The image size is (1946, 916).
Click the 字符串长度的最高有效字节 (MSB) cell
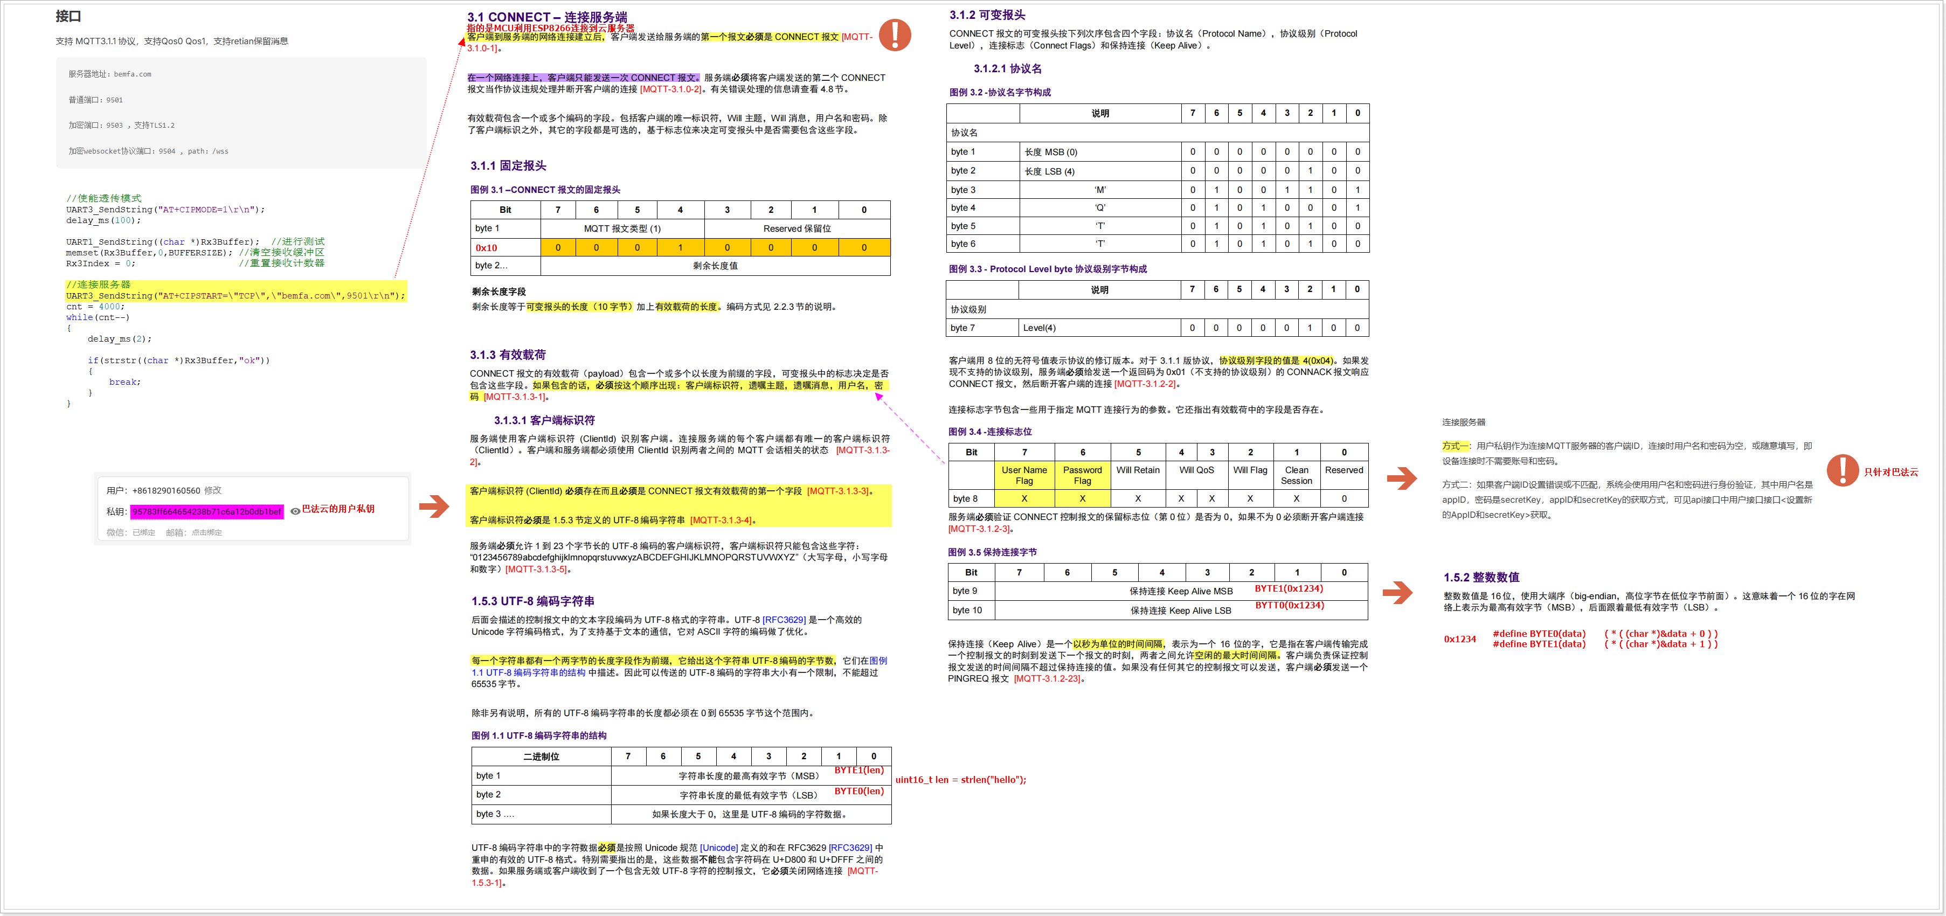coord(750,775)
